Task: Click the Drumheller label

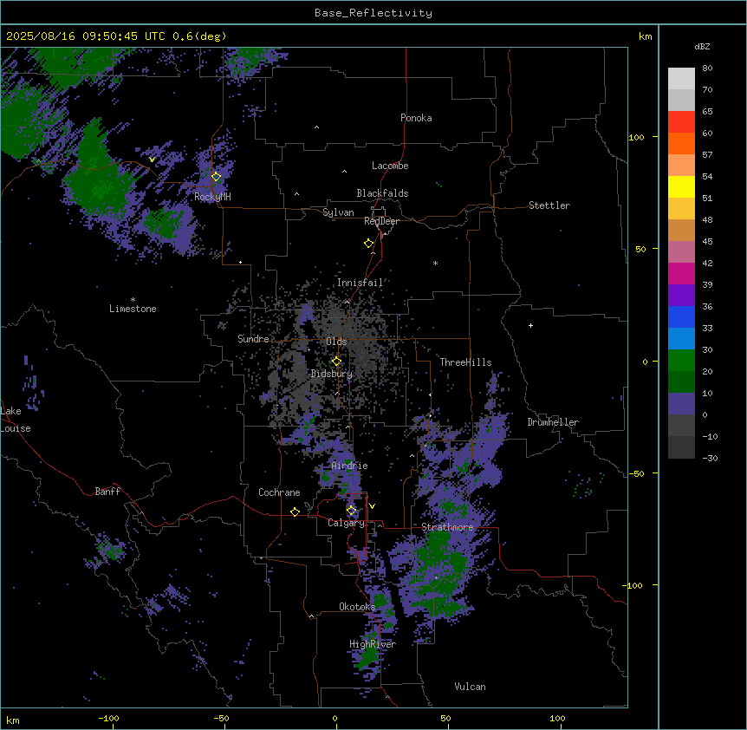Action: pyautogui.click(x=553, y=422)
